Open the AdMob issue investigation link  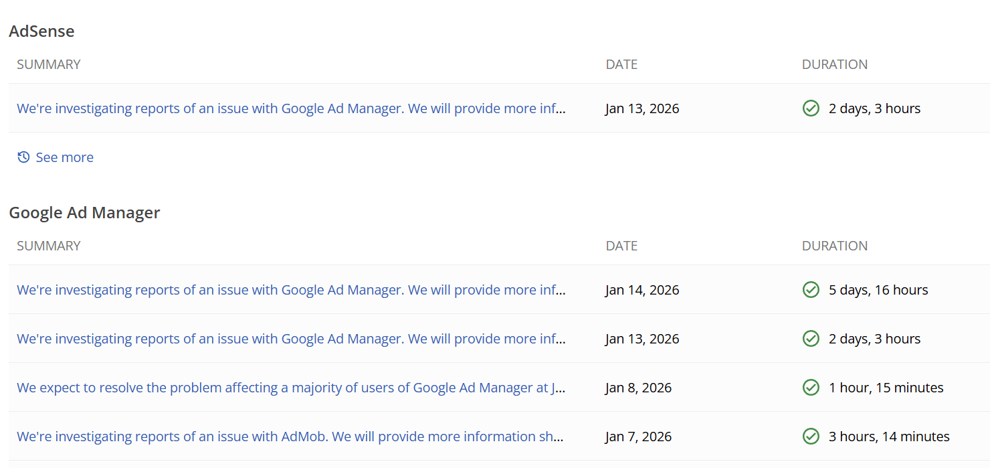291,437
